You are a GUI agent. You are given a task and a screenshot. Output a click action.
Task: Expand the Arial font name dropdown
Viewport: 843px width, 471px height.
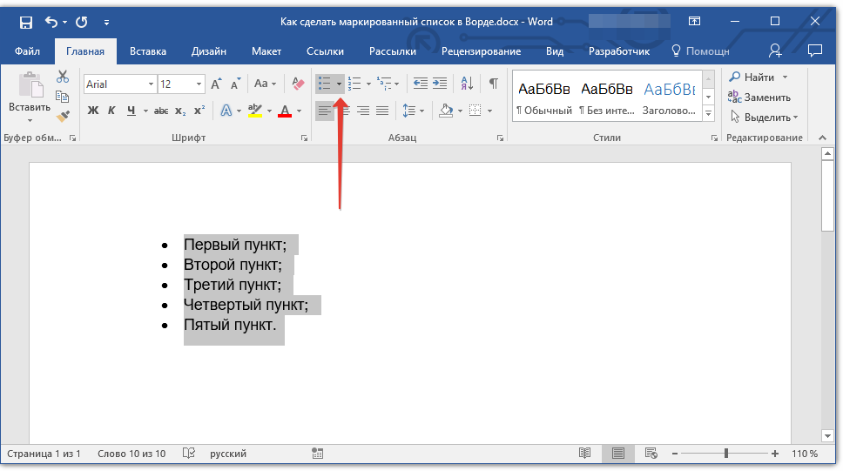pyautogui.click(x=151, y=84)
